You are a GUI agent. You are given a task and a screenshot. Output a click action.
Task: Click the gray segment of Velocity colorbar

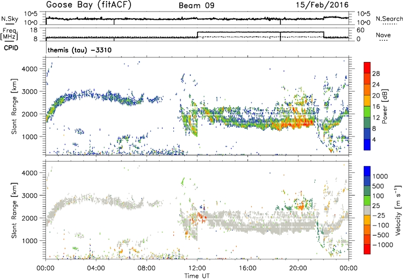pos(367,210)
